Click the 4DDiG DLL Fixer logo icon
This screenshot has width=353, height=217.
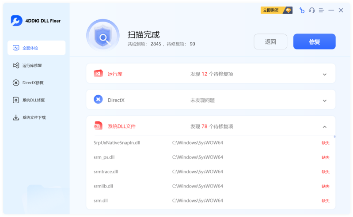tap(16, 21)
